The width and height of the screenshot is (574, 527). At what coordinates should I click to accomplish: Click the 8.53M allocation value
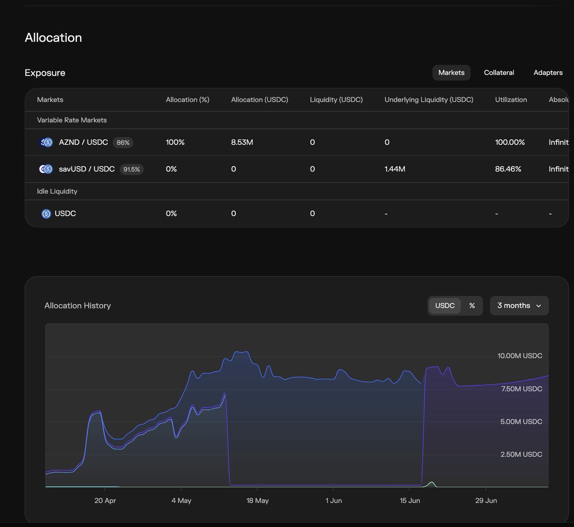click(x=242, y=142)
